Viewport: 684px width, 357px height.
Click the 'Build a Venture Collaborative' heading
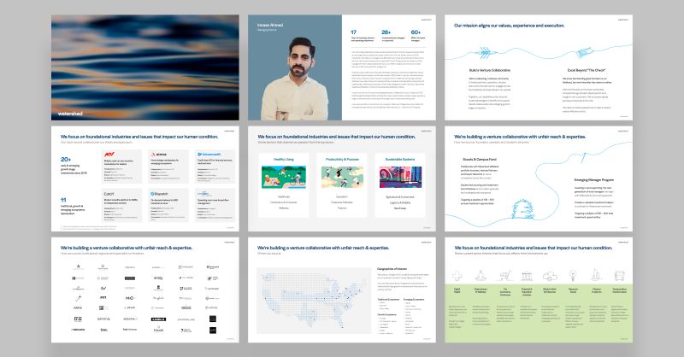click(x=489, y=70)
